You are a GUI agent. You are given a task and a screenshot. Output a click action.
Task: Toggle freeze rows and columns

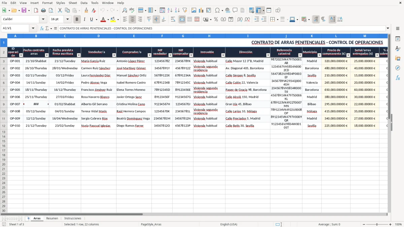[259, 10]
